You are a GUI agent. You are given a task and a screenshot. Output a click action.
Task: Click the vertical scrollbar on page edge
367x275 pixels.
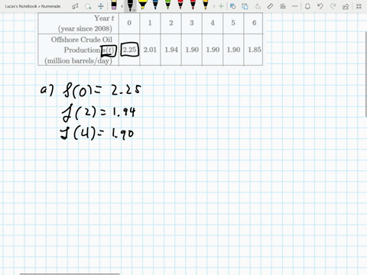[365, 75]
